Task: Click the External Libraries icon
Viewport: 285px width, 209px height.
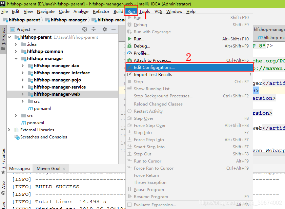Action: (17, 130)
